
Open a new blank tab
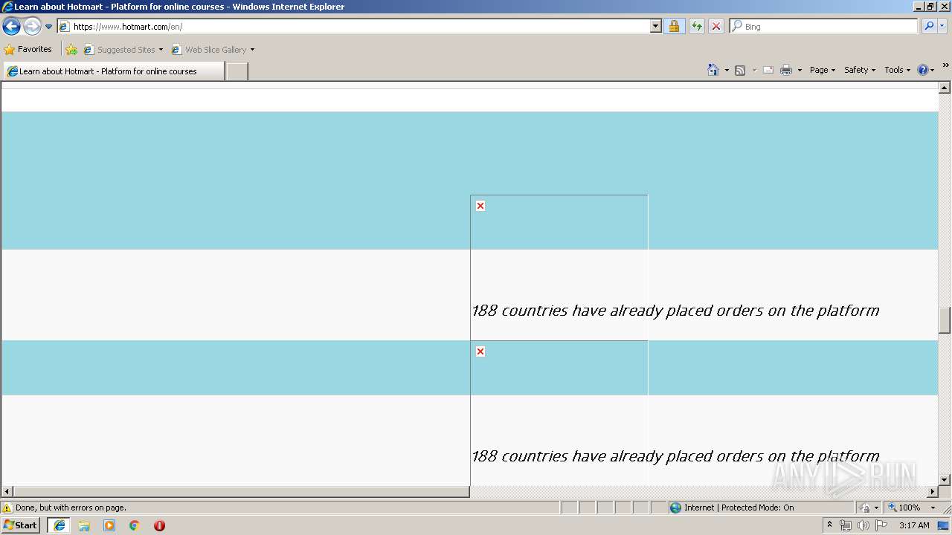click(x=237, y=71)
